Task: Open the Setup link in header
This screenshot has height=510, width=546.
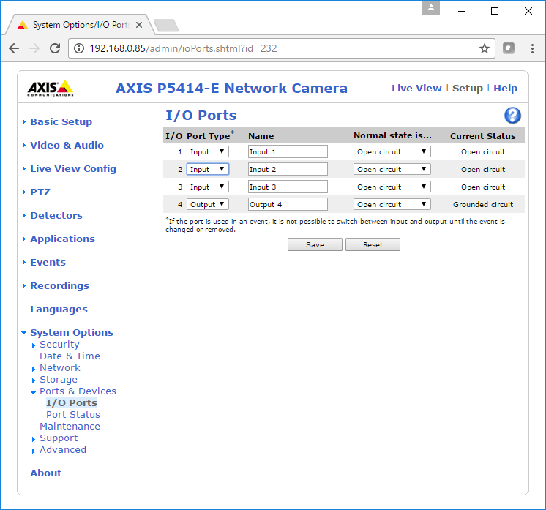Action: point(467,88)
